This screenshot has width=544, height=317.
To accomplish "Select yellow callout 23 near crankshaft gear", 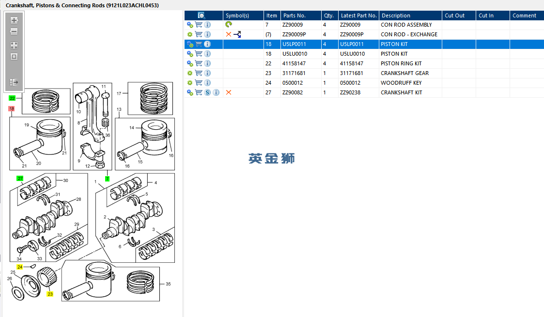I will pos(50,294).
